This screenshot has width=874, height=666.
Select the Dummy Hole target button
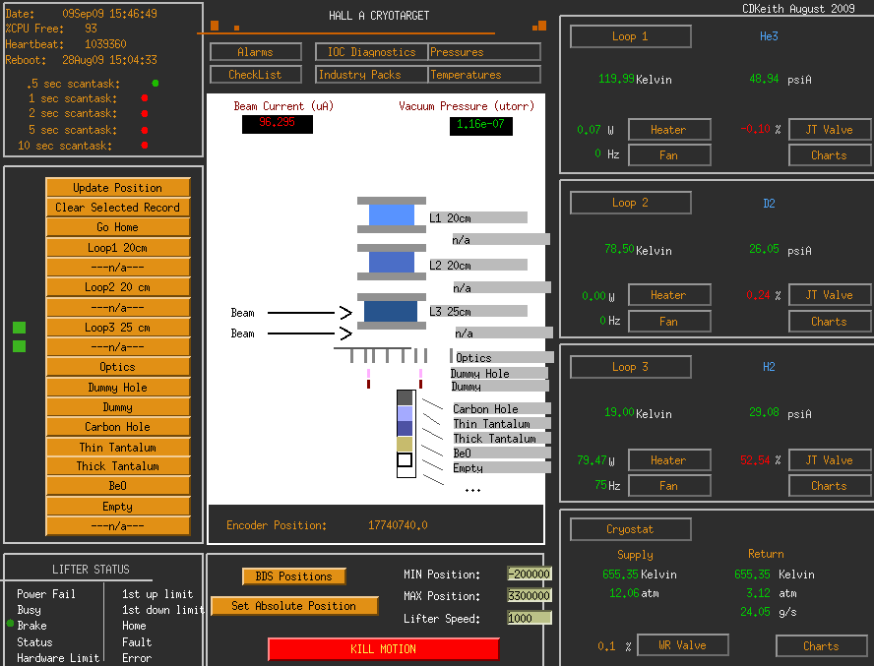click(x=117, y=388)
